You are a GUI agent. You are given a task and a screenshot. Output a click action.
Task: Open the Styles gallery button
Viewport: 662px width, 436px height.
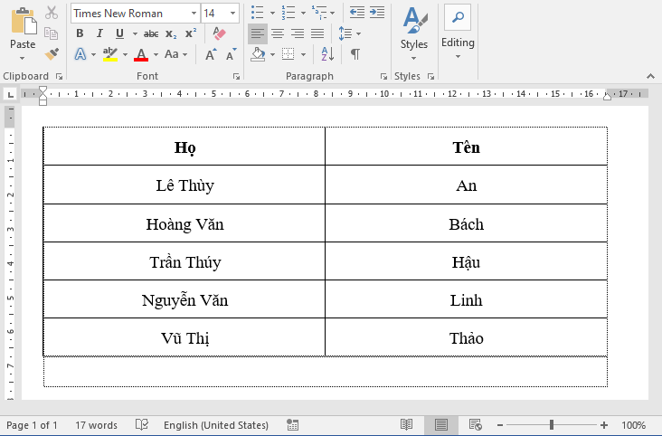point(414,33)
